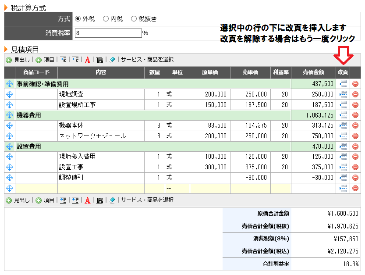Click ネットワークモジュール content cell
The width and height of the screenshot is (365, 275).
pos(101,136)
